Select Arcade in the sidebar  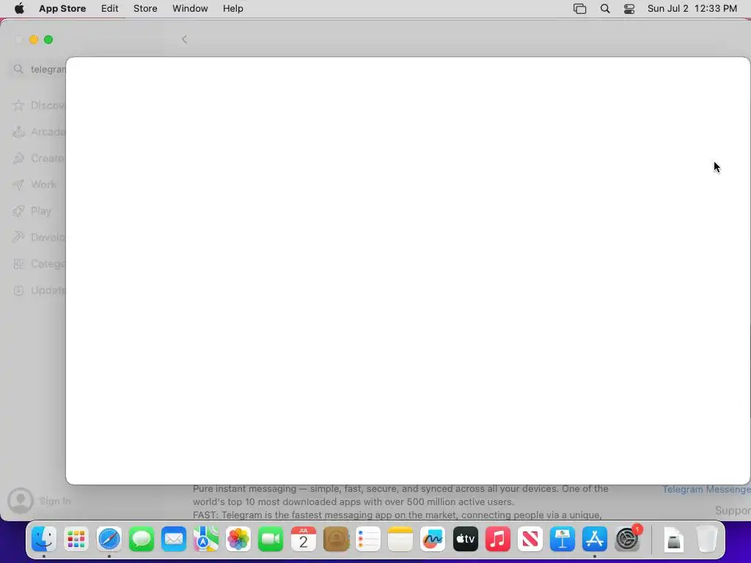click(x=38, y=132)
